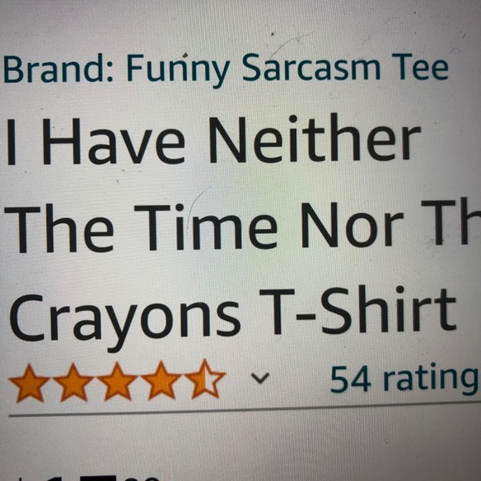The height and width of the screenshot is (481, 481).
Task: Click the half-filled fifth rating star
Action: [x=205, y=379]
